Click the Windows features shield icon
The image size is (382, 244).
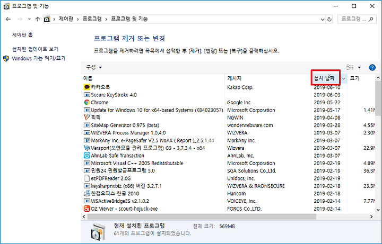pyautogui.click(x=6, y=59)
